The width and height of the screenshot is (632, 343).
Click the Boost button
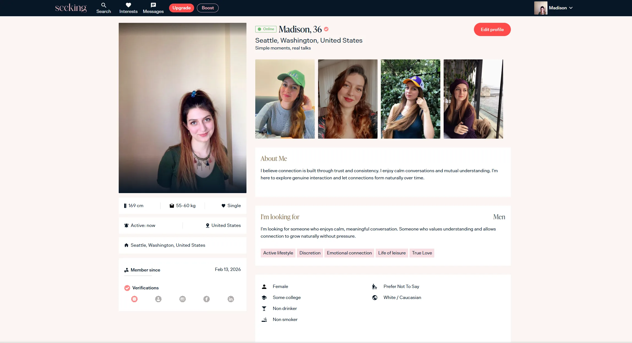point(208,8)
